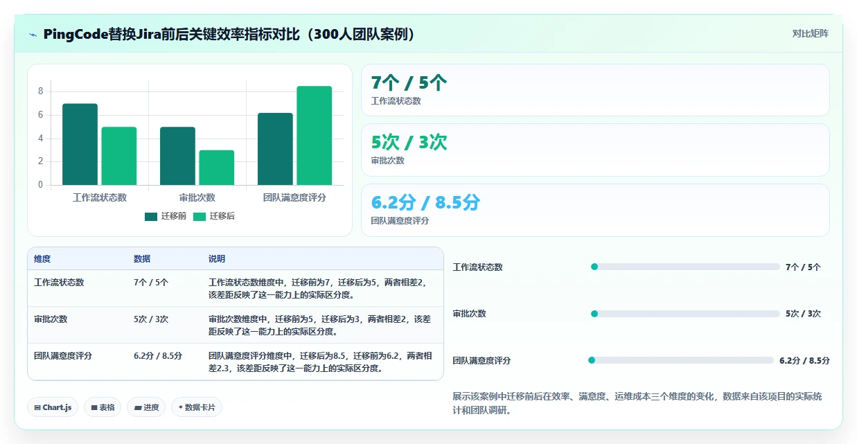The width and height of the screenshot is (857, 444).
Task: Click the 迁移前 bar for 工作流状态数
Action: [80, 144]
